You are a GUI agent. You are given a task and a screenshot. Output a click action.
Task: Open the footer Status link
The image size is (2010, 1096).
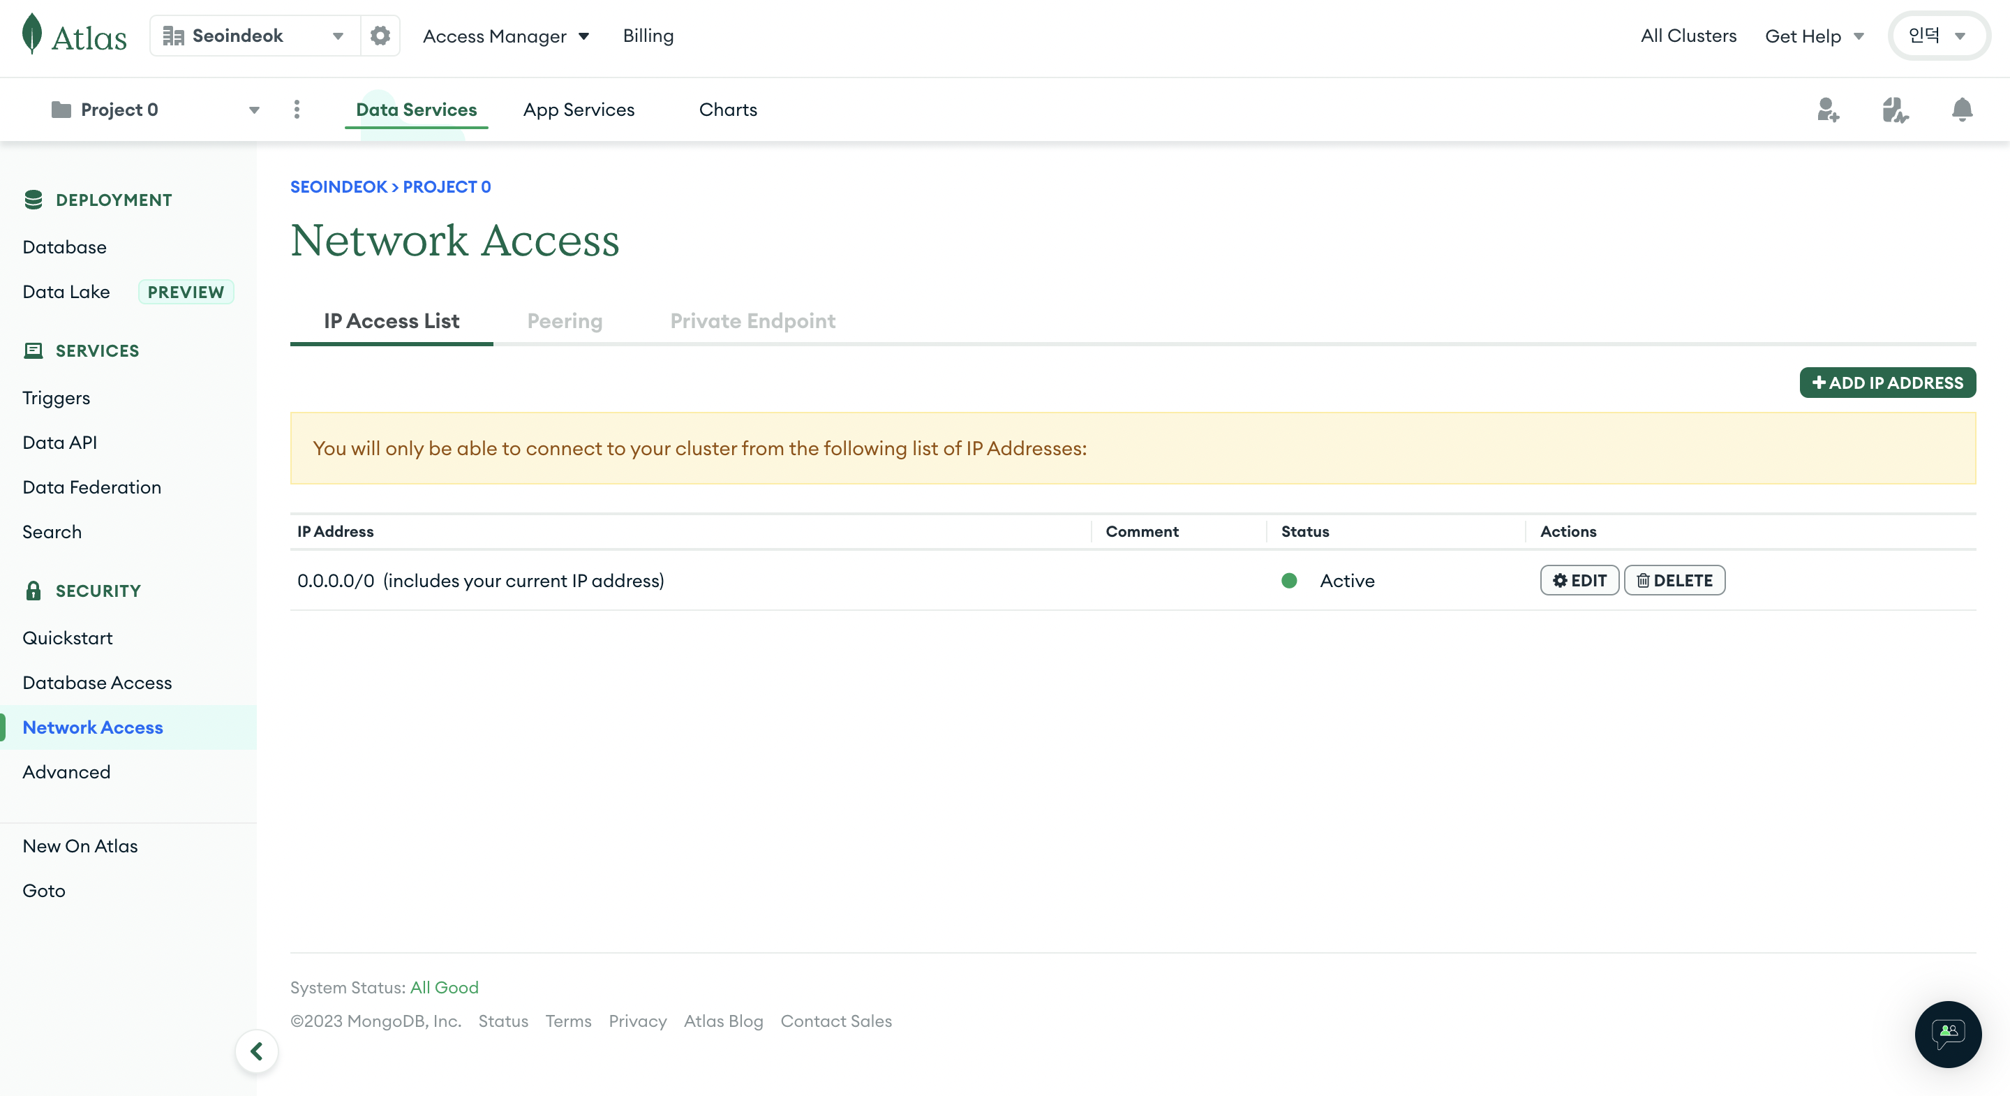(502, 1021)
